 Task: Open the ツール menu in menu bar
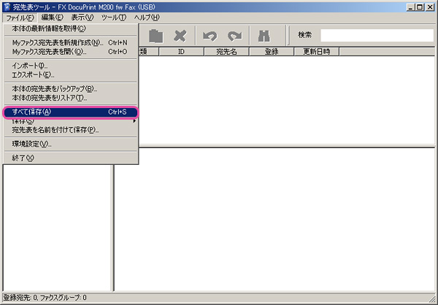[x=113, y=18]
